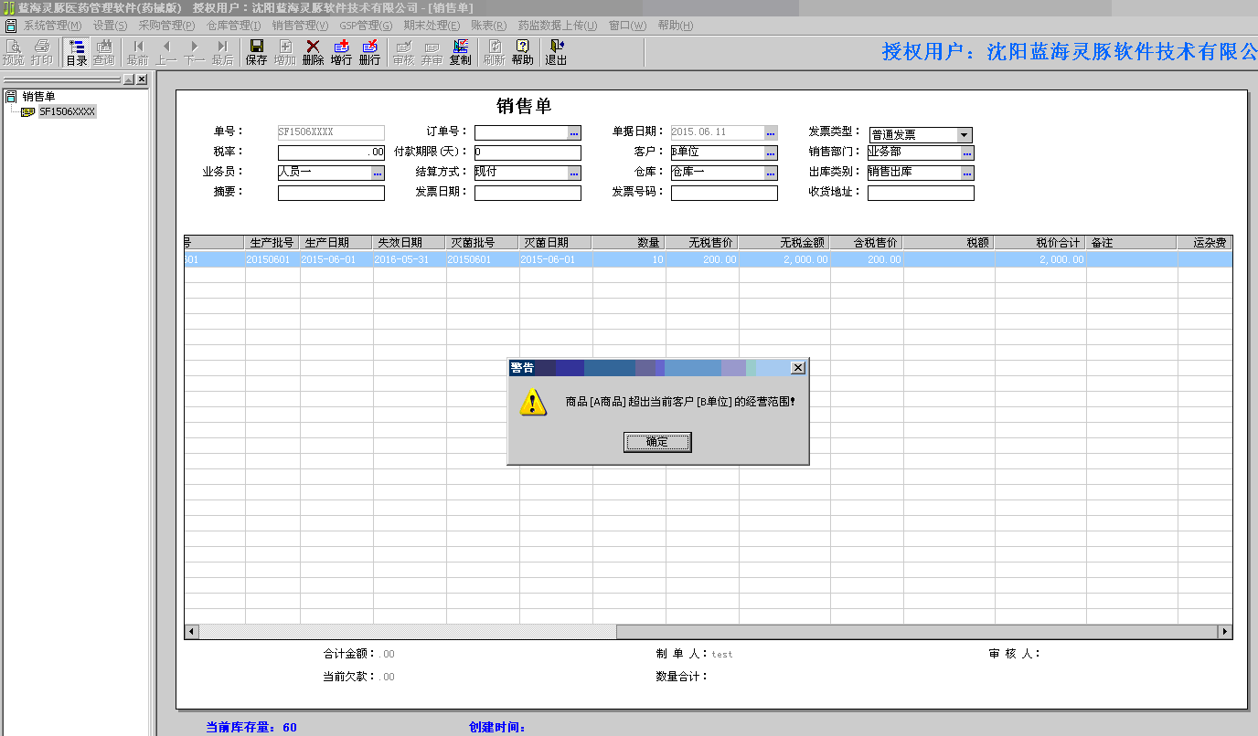The image size is (1258, 736).
Task: Close the 警告 dialog with the X
Action: (x=797, y=367)
